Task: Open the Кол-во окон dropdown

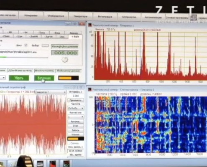Action: (76, 117)
